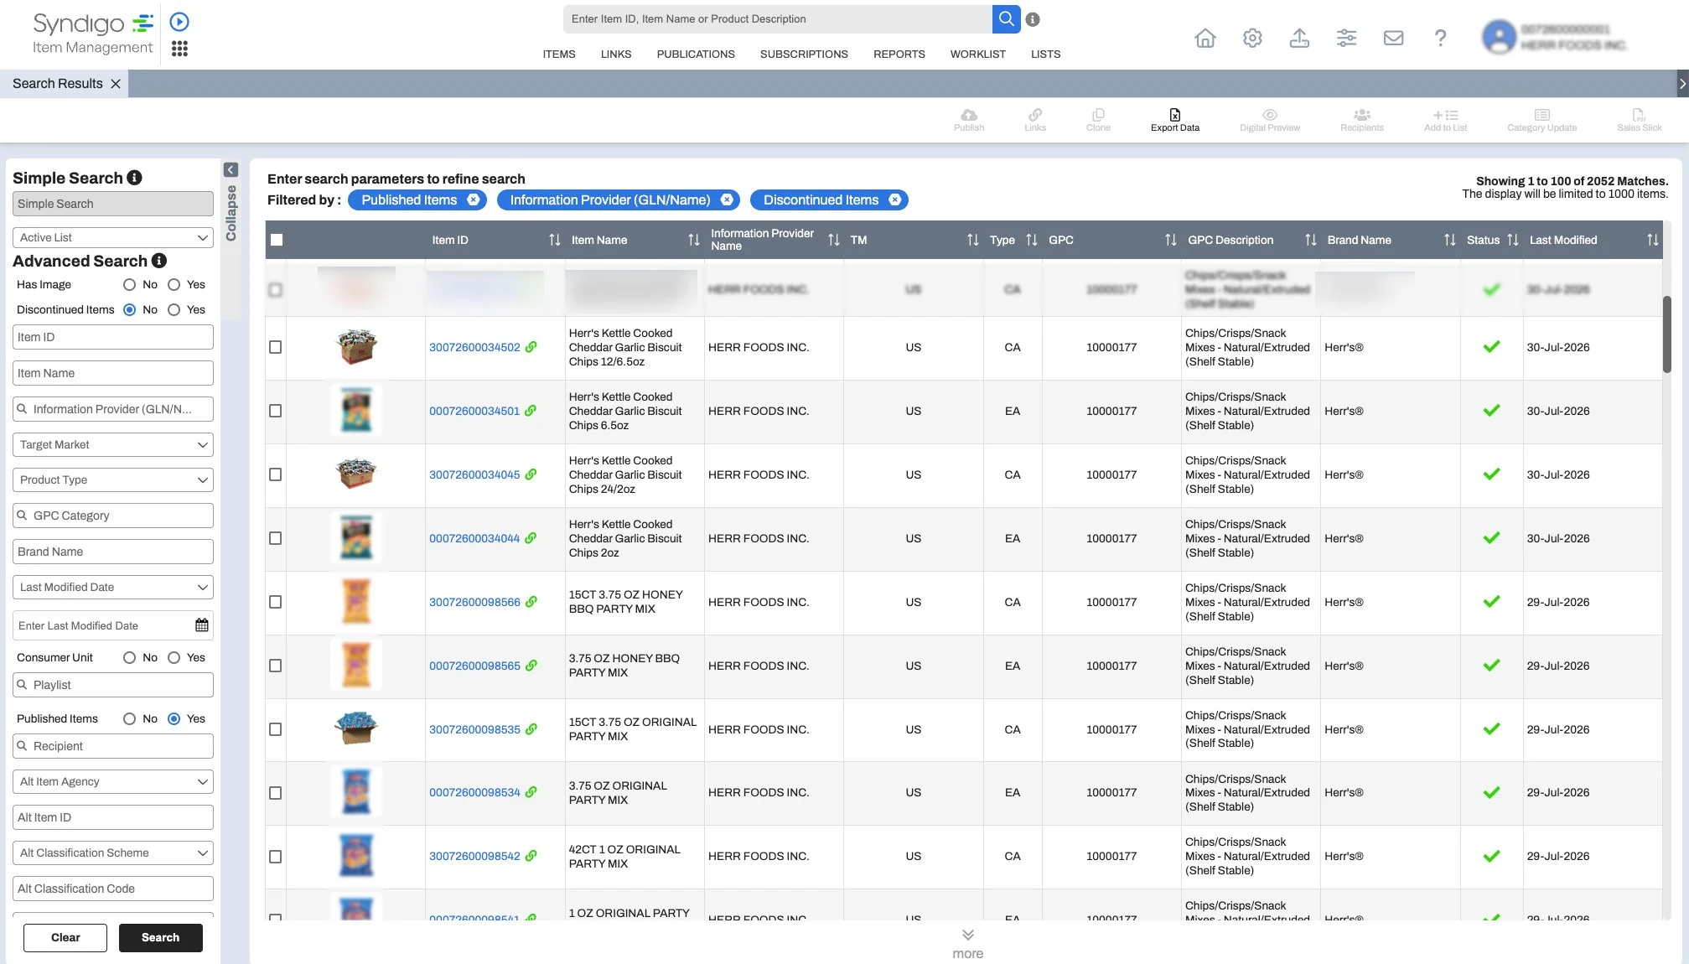Open the PUBLICATIONS menu
Image resolution: width=1689 pixels, height=964 pixels.
(695, 54)
